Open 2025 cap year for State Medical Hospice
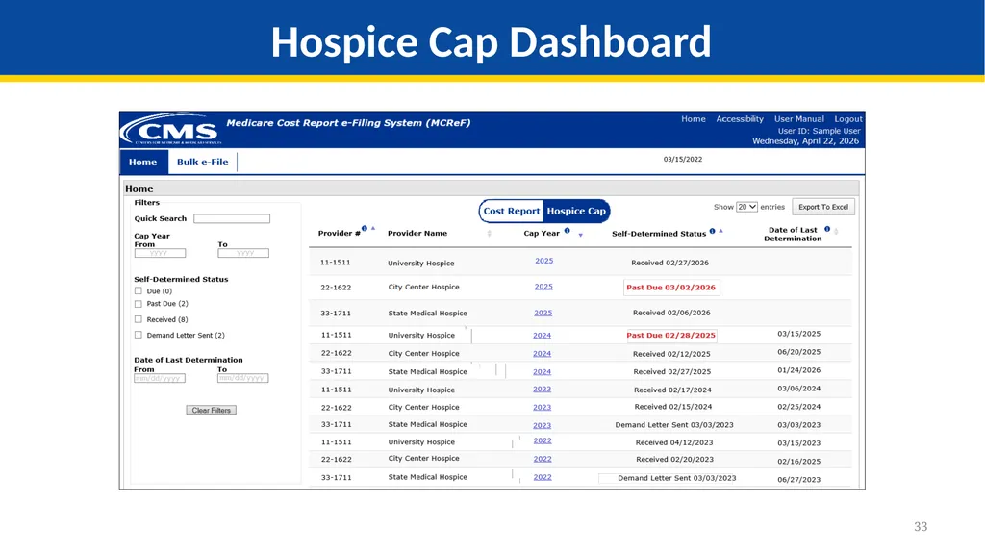 click(x=543, y=313)
